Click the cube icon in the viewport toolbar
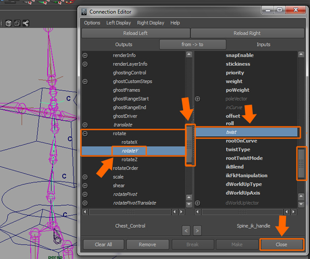 pyautogui.click(x=8, y=23)
